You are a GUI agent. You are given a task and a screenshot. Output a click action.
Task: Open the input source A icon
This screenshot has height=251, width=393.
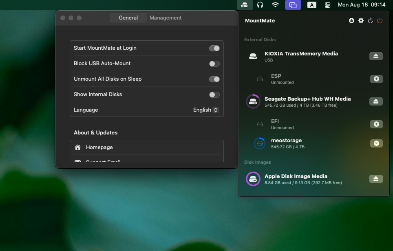(311, 5)
